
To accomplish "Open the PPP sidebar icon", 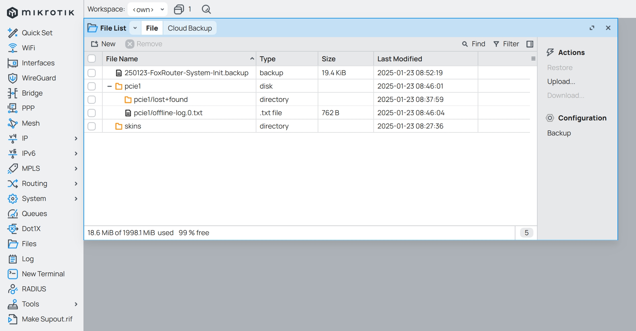I will pyautogui.click(x=13, y=108).
